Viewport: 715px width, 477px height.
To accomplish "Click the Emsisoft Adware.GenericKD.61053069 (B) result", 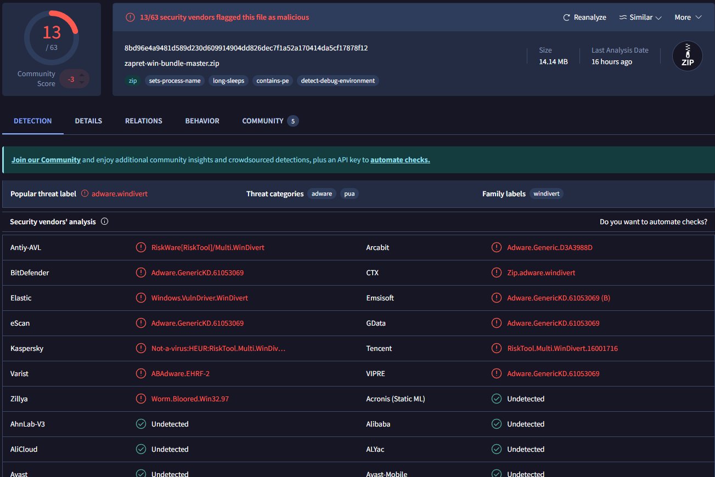I will click(x=559, y=298).
